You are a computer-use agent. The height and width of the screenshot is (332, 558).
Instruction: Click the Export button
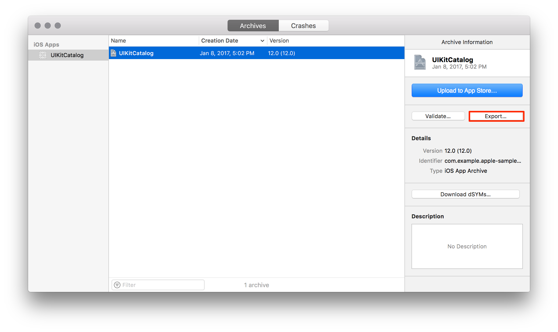tap(496, 116)
